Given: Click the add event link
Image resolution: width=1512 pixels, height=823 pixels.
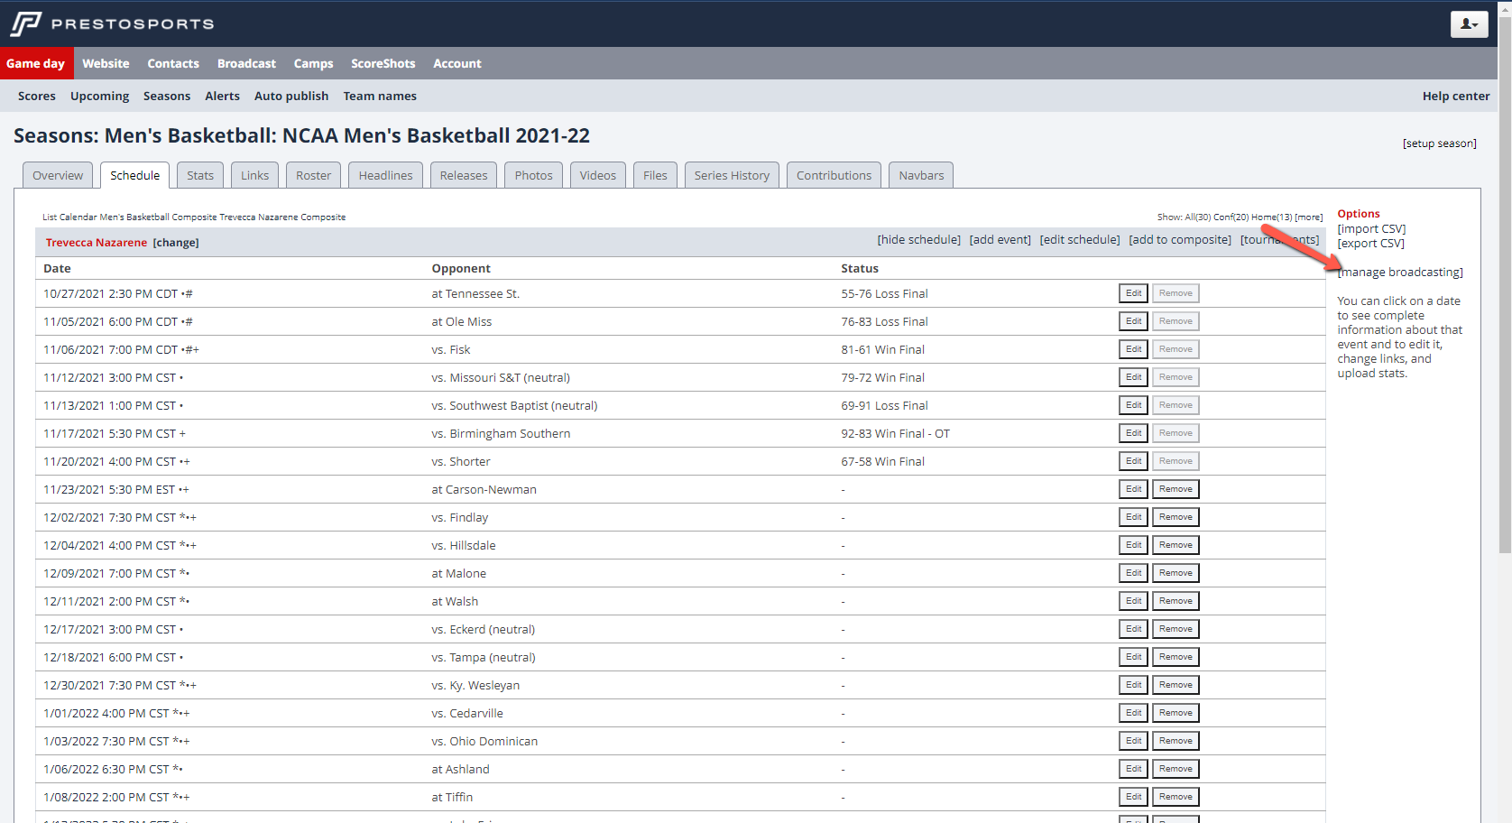Looking at the screenshot, I should pos(1000,240).
